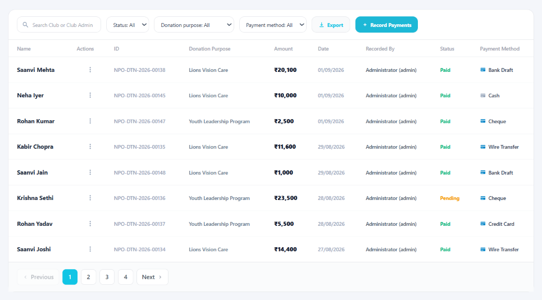Open actions menu for Saanvi Mehta
This screenshot has width=542, height=300.
click(x=90, y=70)
